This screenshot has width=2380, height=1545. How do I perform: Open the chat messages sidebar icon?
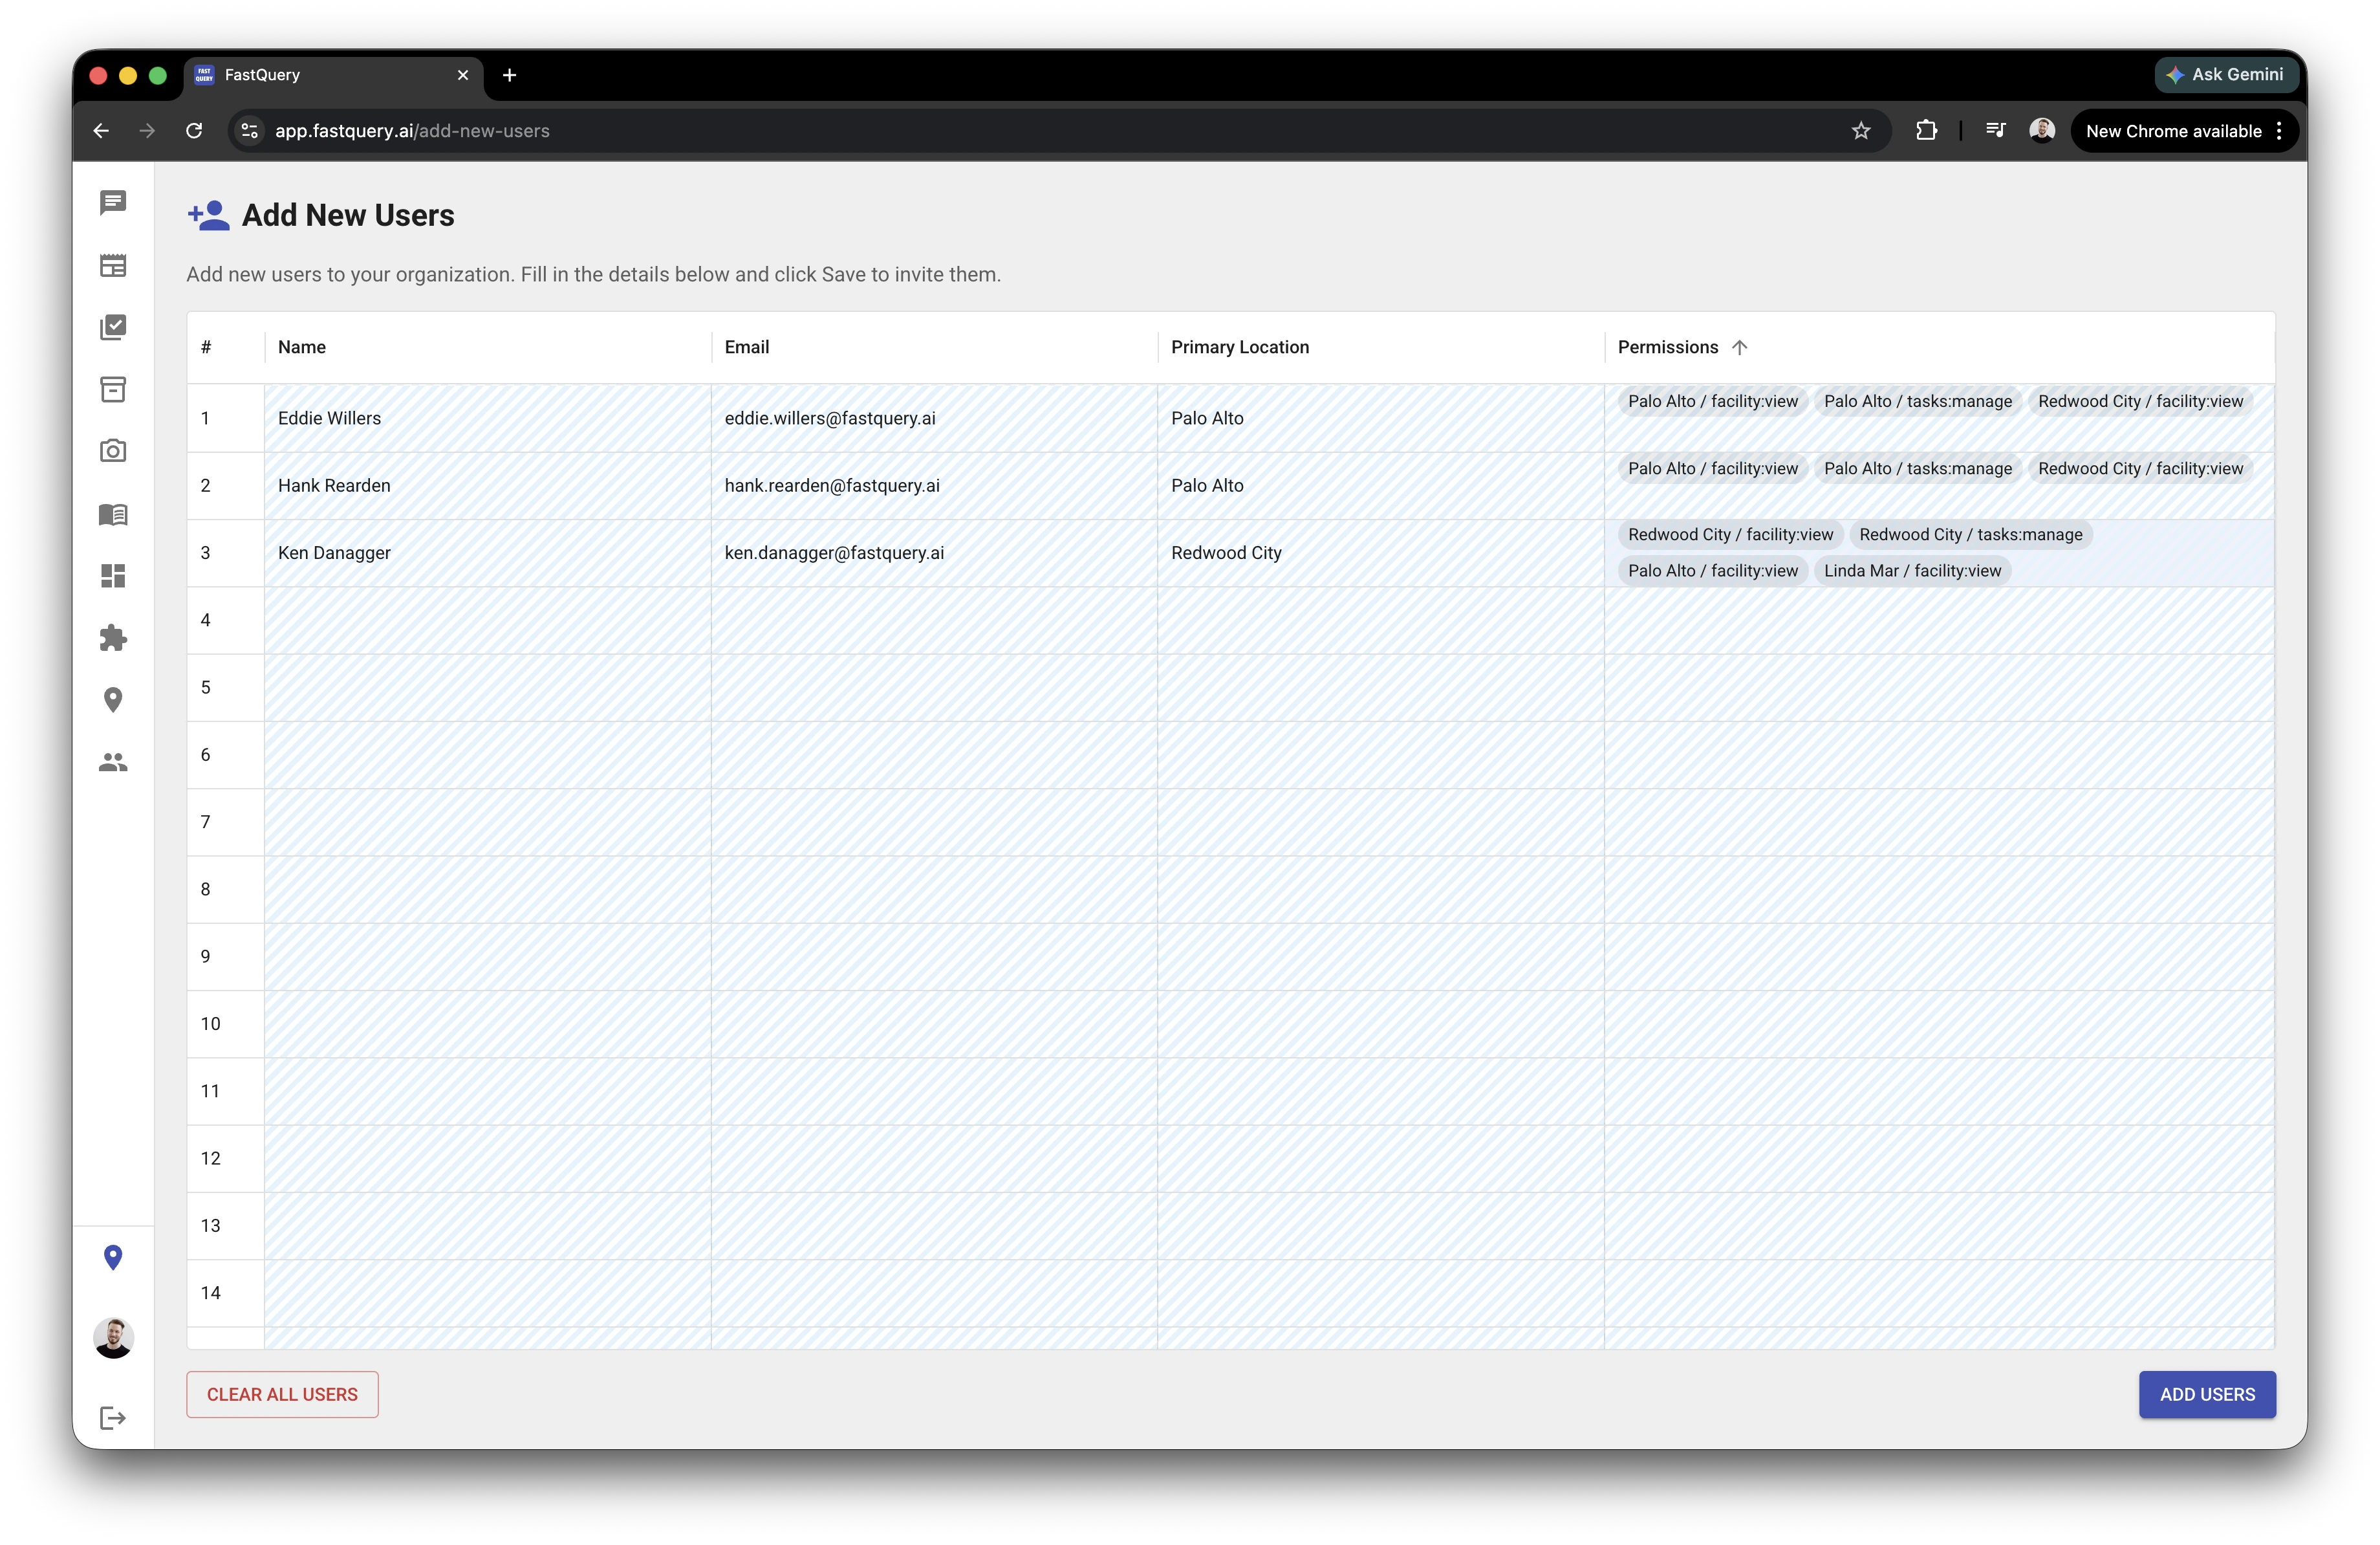[x=113, y=203]
